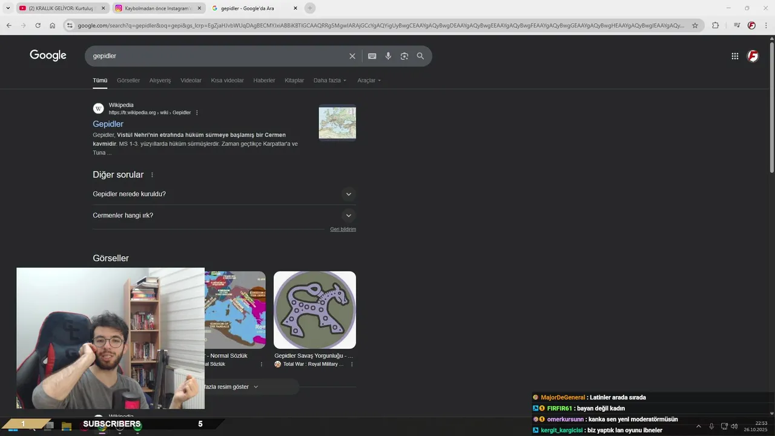The image size is (775, 436).
Task: Start voice search with the microphone icon
Action: click(x=388, y=56)
